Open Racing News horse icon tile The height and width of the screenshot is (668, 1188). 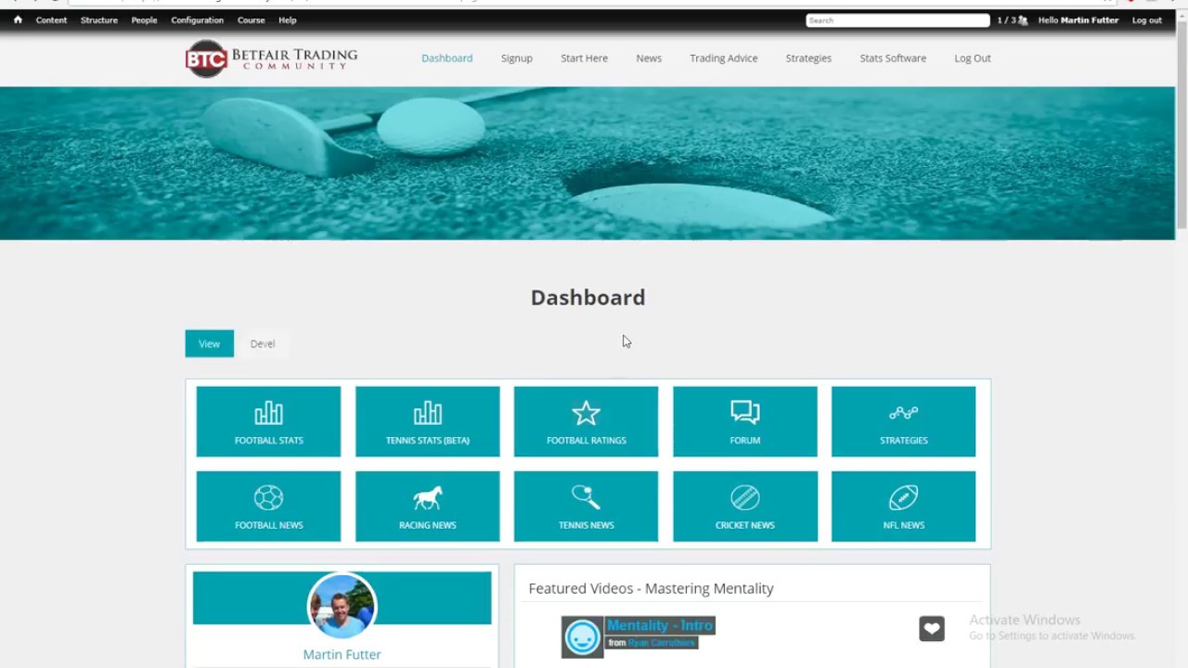click(427, 507)
